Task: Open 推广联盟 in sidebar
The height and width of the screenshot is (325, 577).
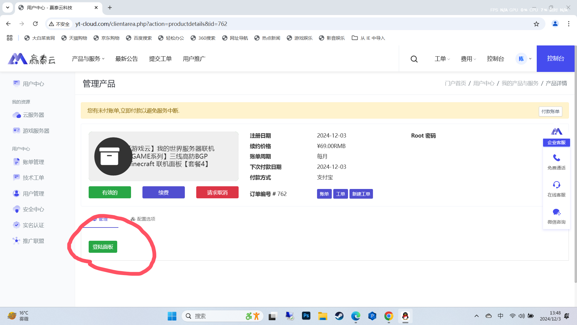Action: (x=29, y=241)
